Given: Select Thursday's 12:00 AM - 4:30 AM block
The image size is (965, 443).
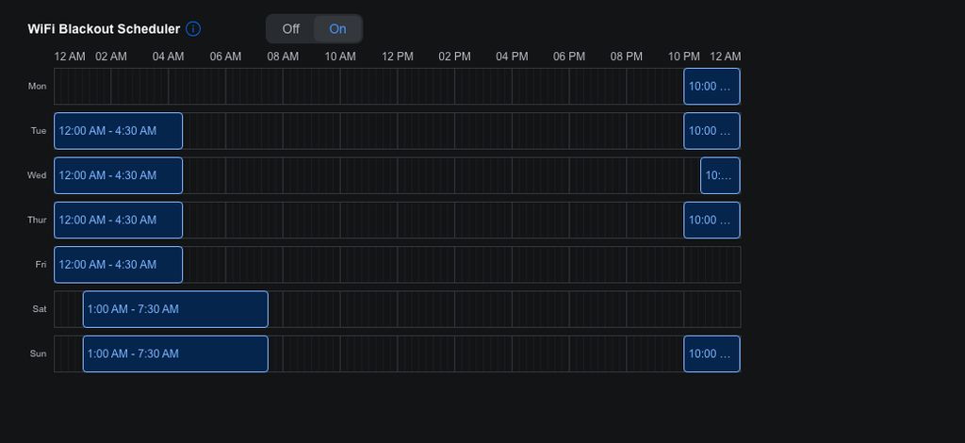Looking at the screenshot, I should tap(118, 220).
